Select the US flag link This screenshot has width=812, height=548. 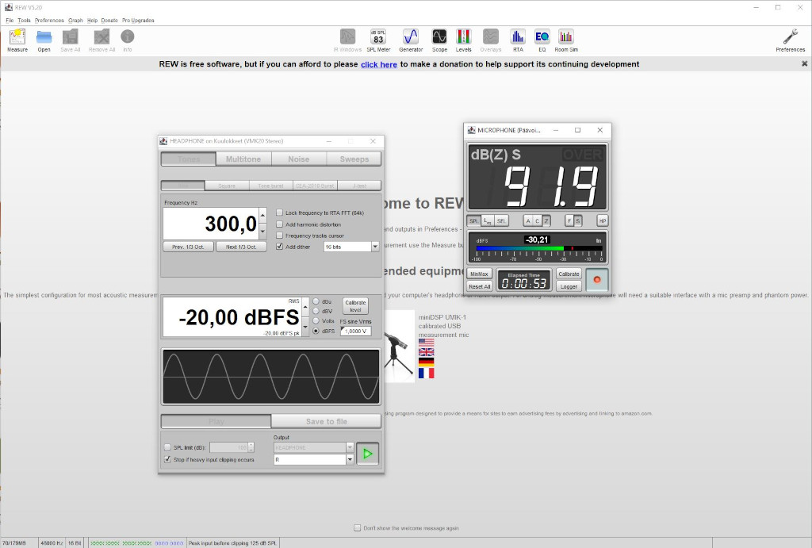[426, 343]
